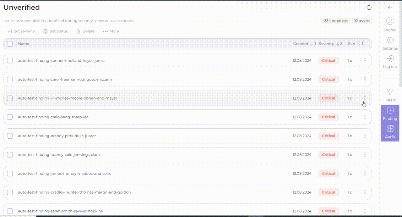Collapse sidebar with the back arrow

pyautogui.click(x=390, y=8)
